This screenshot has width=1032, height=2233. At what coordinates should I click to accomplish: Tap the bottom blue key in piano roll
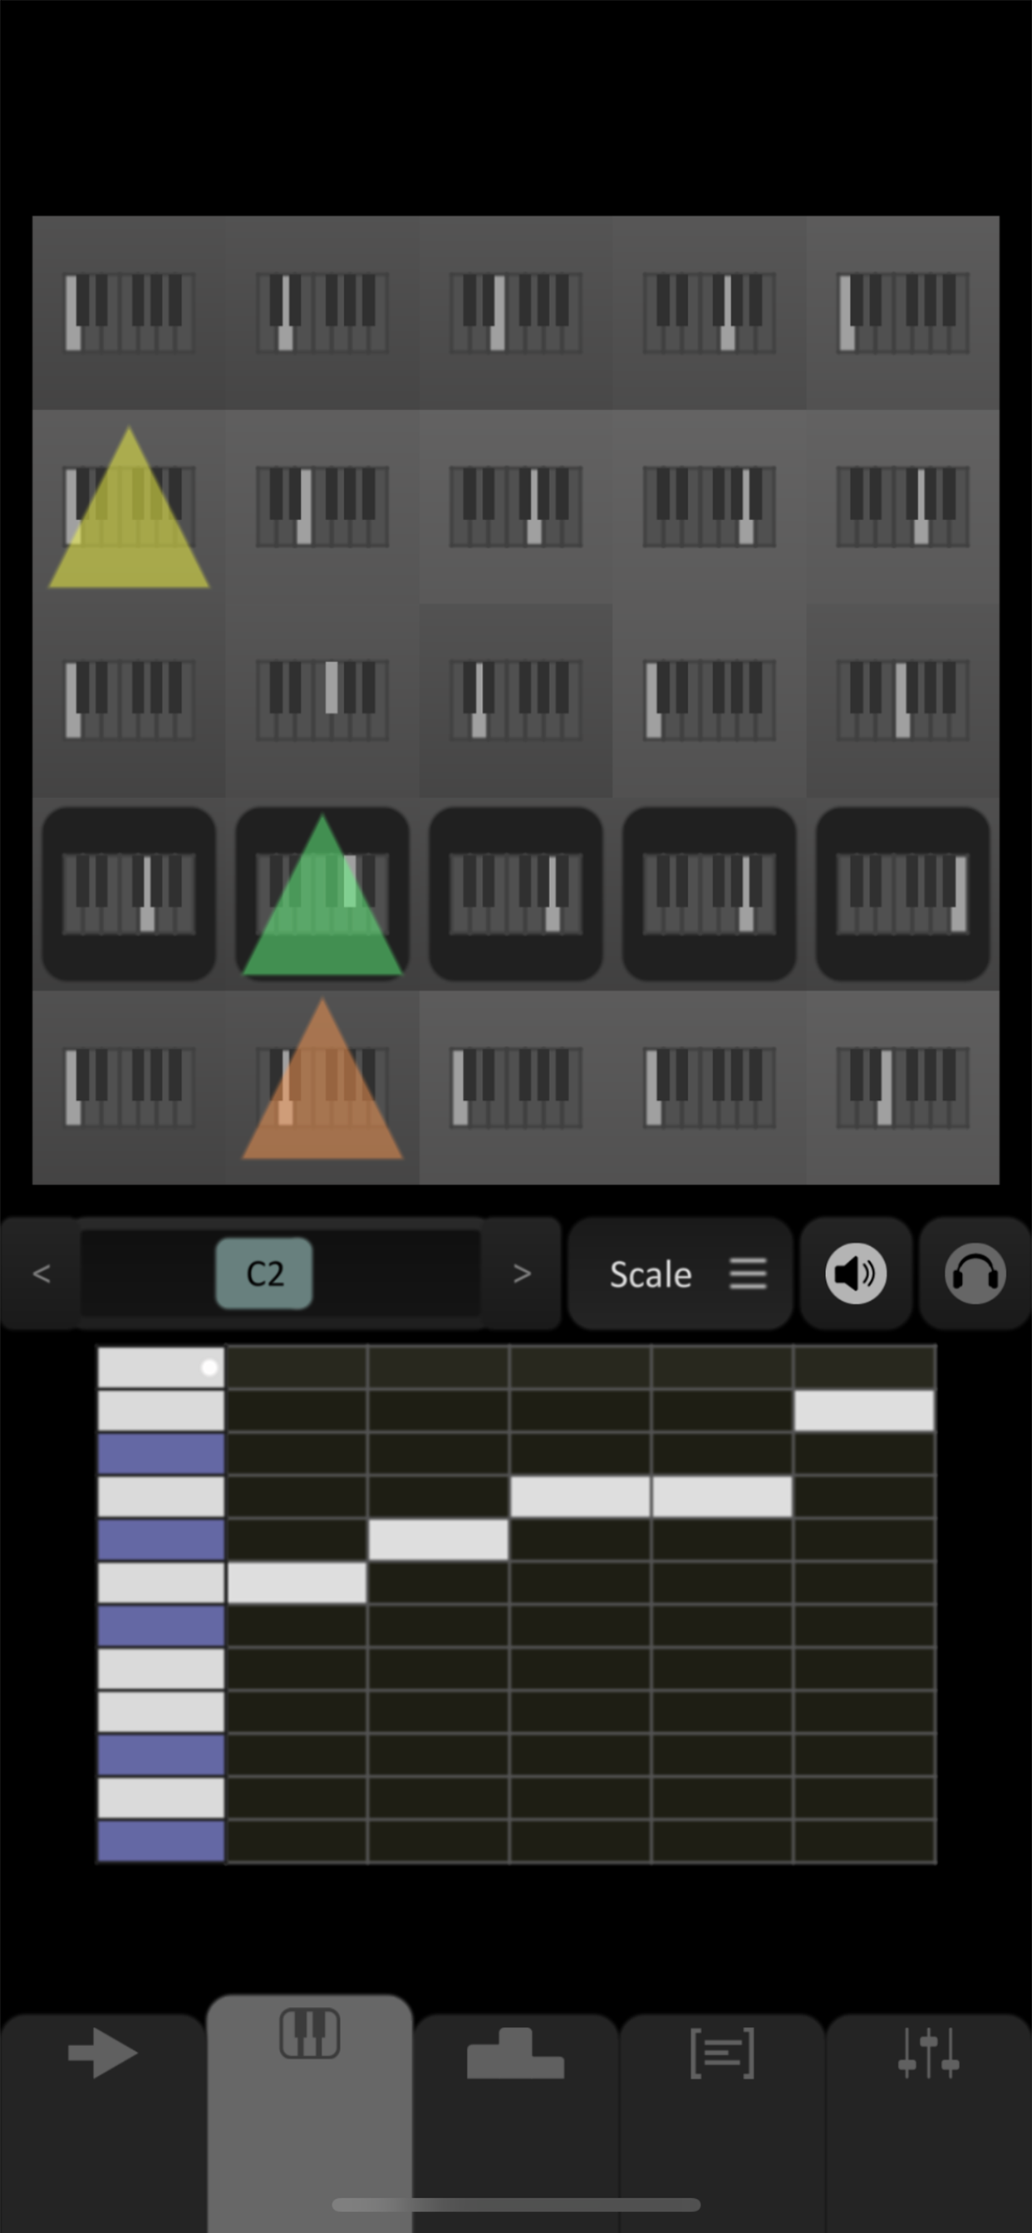point(160,1840)
